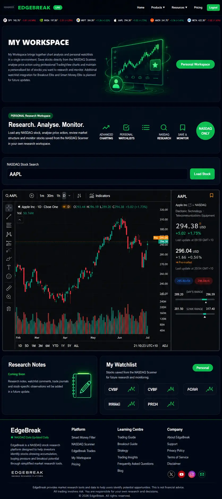Viewport: 222px width, 499px height.
Task: Open the Resources dropdown menu
Action: (179, 7)
